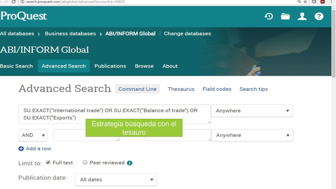The image size is (336, 189).
Task: Open the Thesaurus link
Action: [x=181, y=89]
